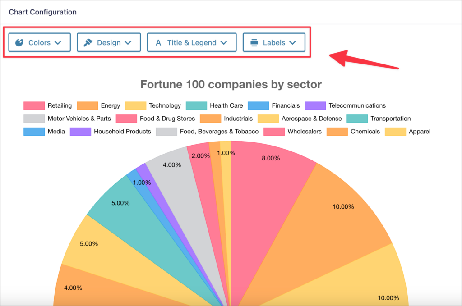Toggle the Household Products swatch

click(x=80, y=132)
